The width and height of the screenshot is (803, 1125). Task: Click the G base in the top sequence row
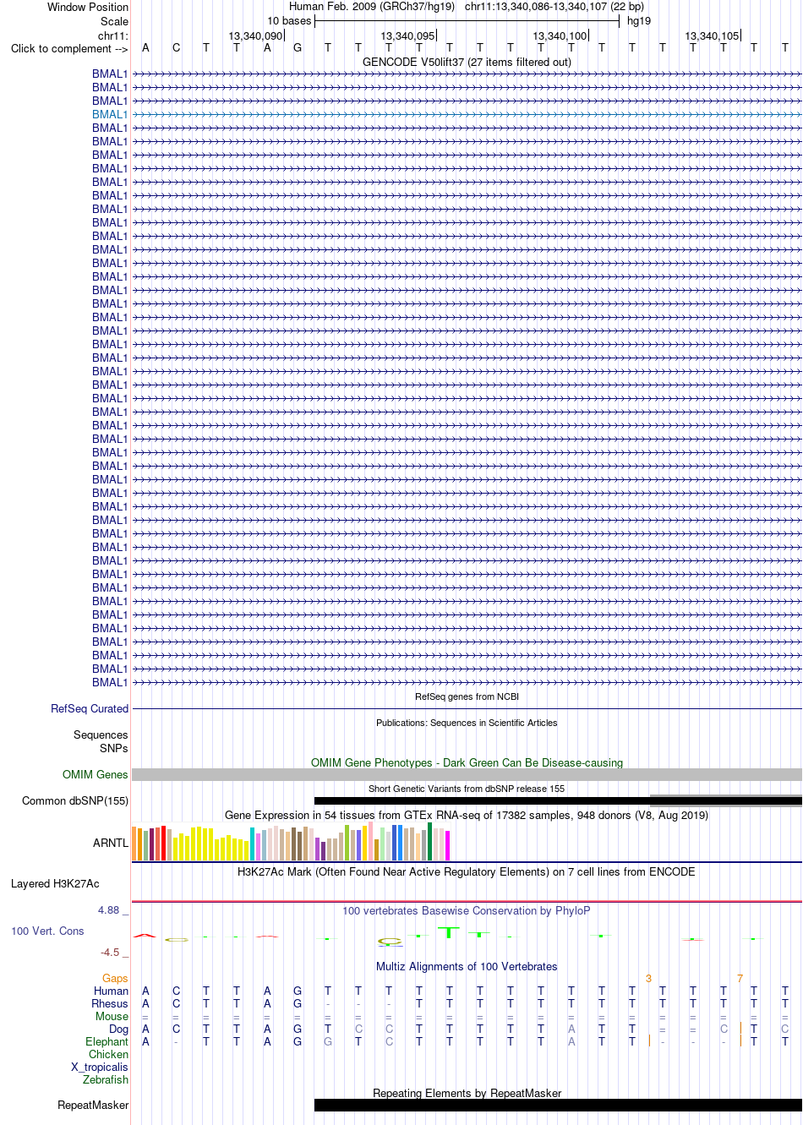click(x=298, y=48)
